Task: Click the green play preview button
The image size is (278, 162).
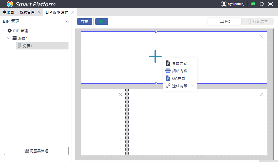Action: 101,21
